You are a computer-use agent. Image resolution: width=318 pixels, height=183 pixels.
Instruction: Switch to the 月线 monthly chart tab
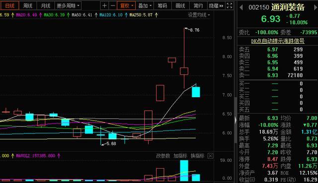click(45, 5)
